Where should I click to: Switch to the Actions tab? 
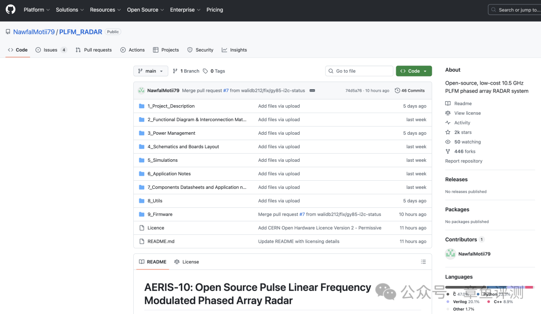click(132, 50)
